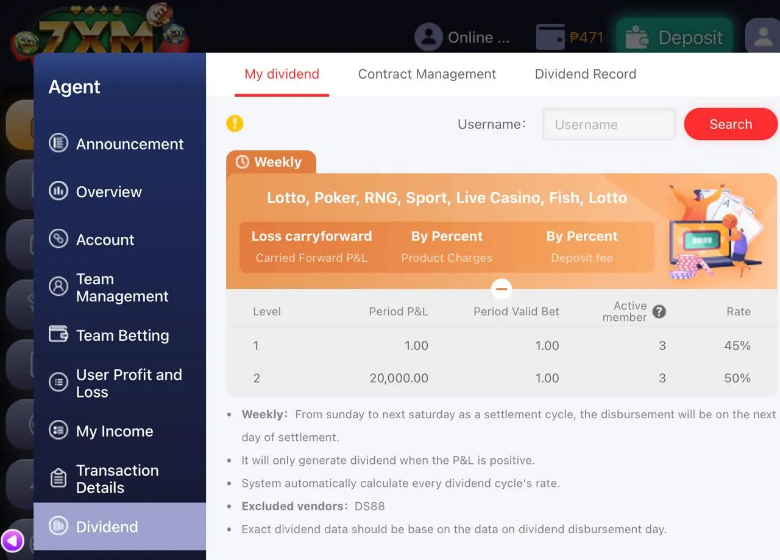Click the 45% rate cell
This screenshot has height=560, width=780.
coord(737,346)
